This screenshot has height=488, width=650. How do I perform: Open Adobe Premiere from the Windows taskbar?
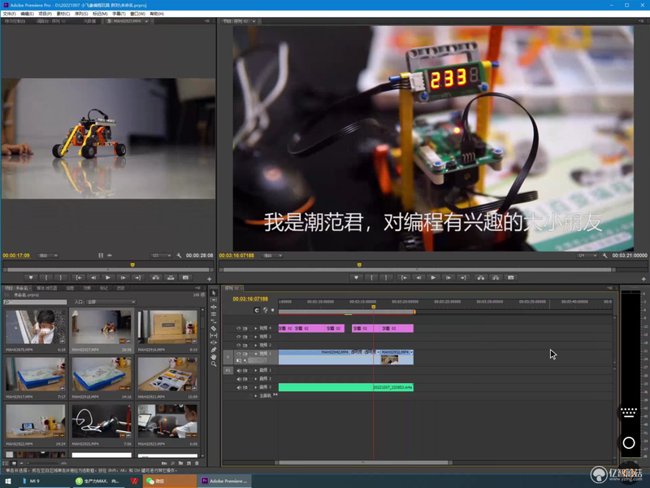(x=224, y=481)
